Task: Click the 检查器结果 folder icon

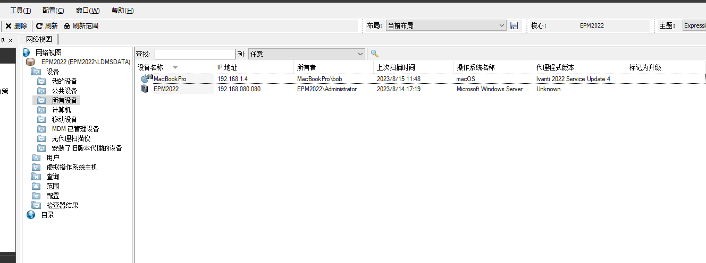Action: (x=36, y=205)
